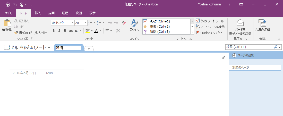
Task: Open highlight color dropdown arrow
Action: coord(92,31)
